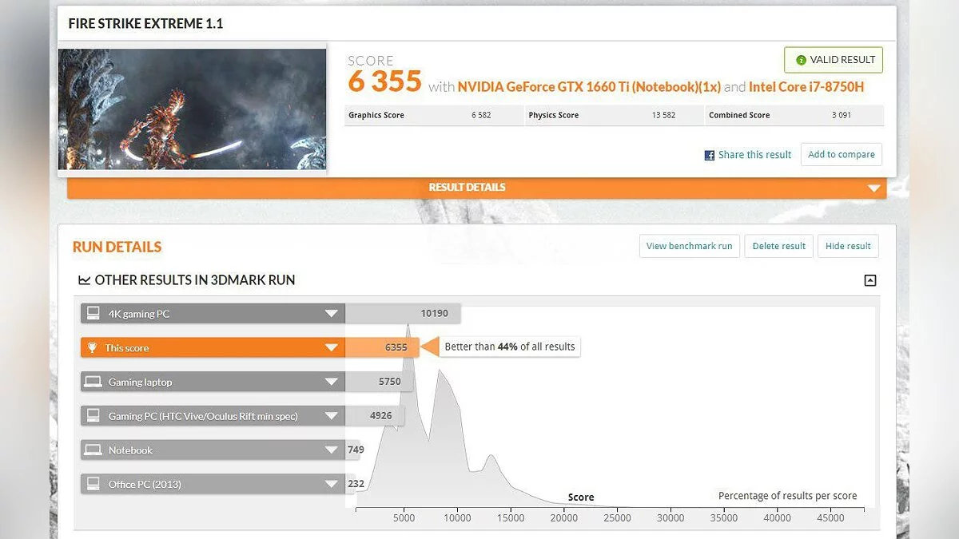The image size is (959, 539).
Task: Click the Gaming laptop row label
Action: 141,382
